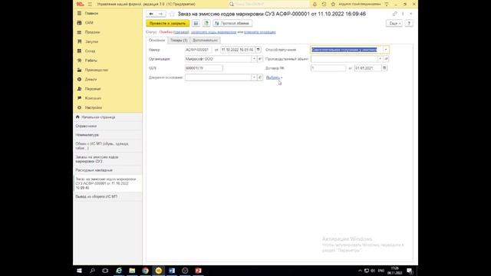Copy link icon at the document header
491x276 pixels.
(394, 14)
